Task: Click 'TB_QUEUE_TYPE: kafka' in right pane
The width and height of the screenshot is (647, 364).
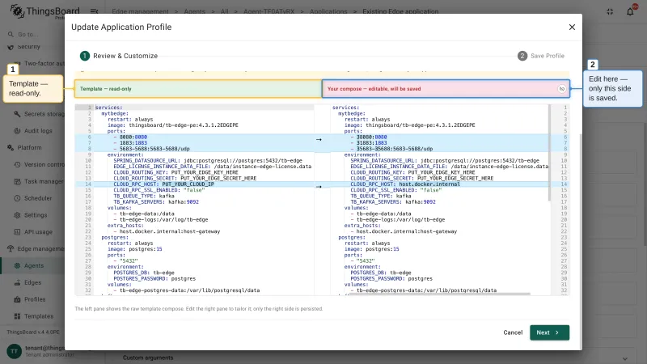Action: (380, 196)
